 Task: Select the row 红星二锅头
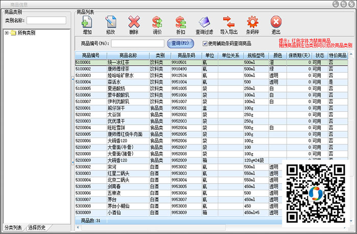pyautogui.click(x=178, y=173)
